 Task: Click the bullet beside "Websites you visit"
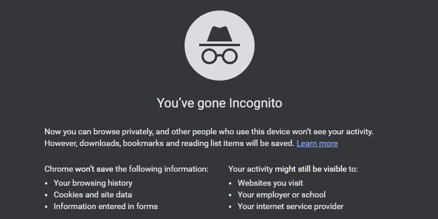click(230, 183)
